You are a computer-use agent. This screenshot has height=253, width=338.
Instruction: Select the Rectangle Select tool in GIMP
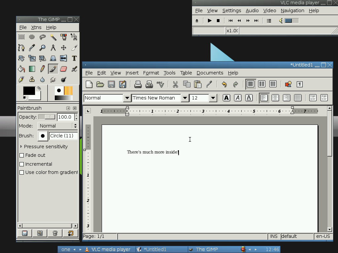21,37
